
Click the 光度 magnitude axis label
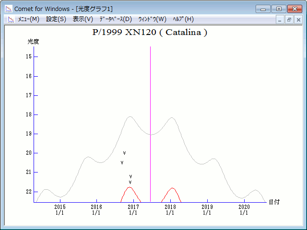click(33, 42)
